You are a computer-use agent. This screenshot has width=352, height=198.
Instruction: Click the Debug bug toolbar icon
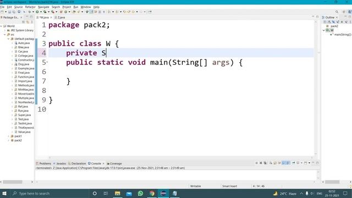coord(29,12)
